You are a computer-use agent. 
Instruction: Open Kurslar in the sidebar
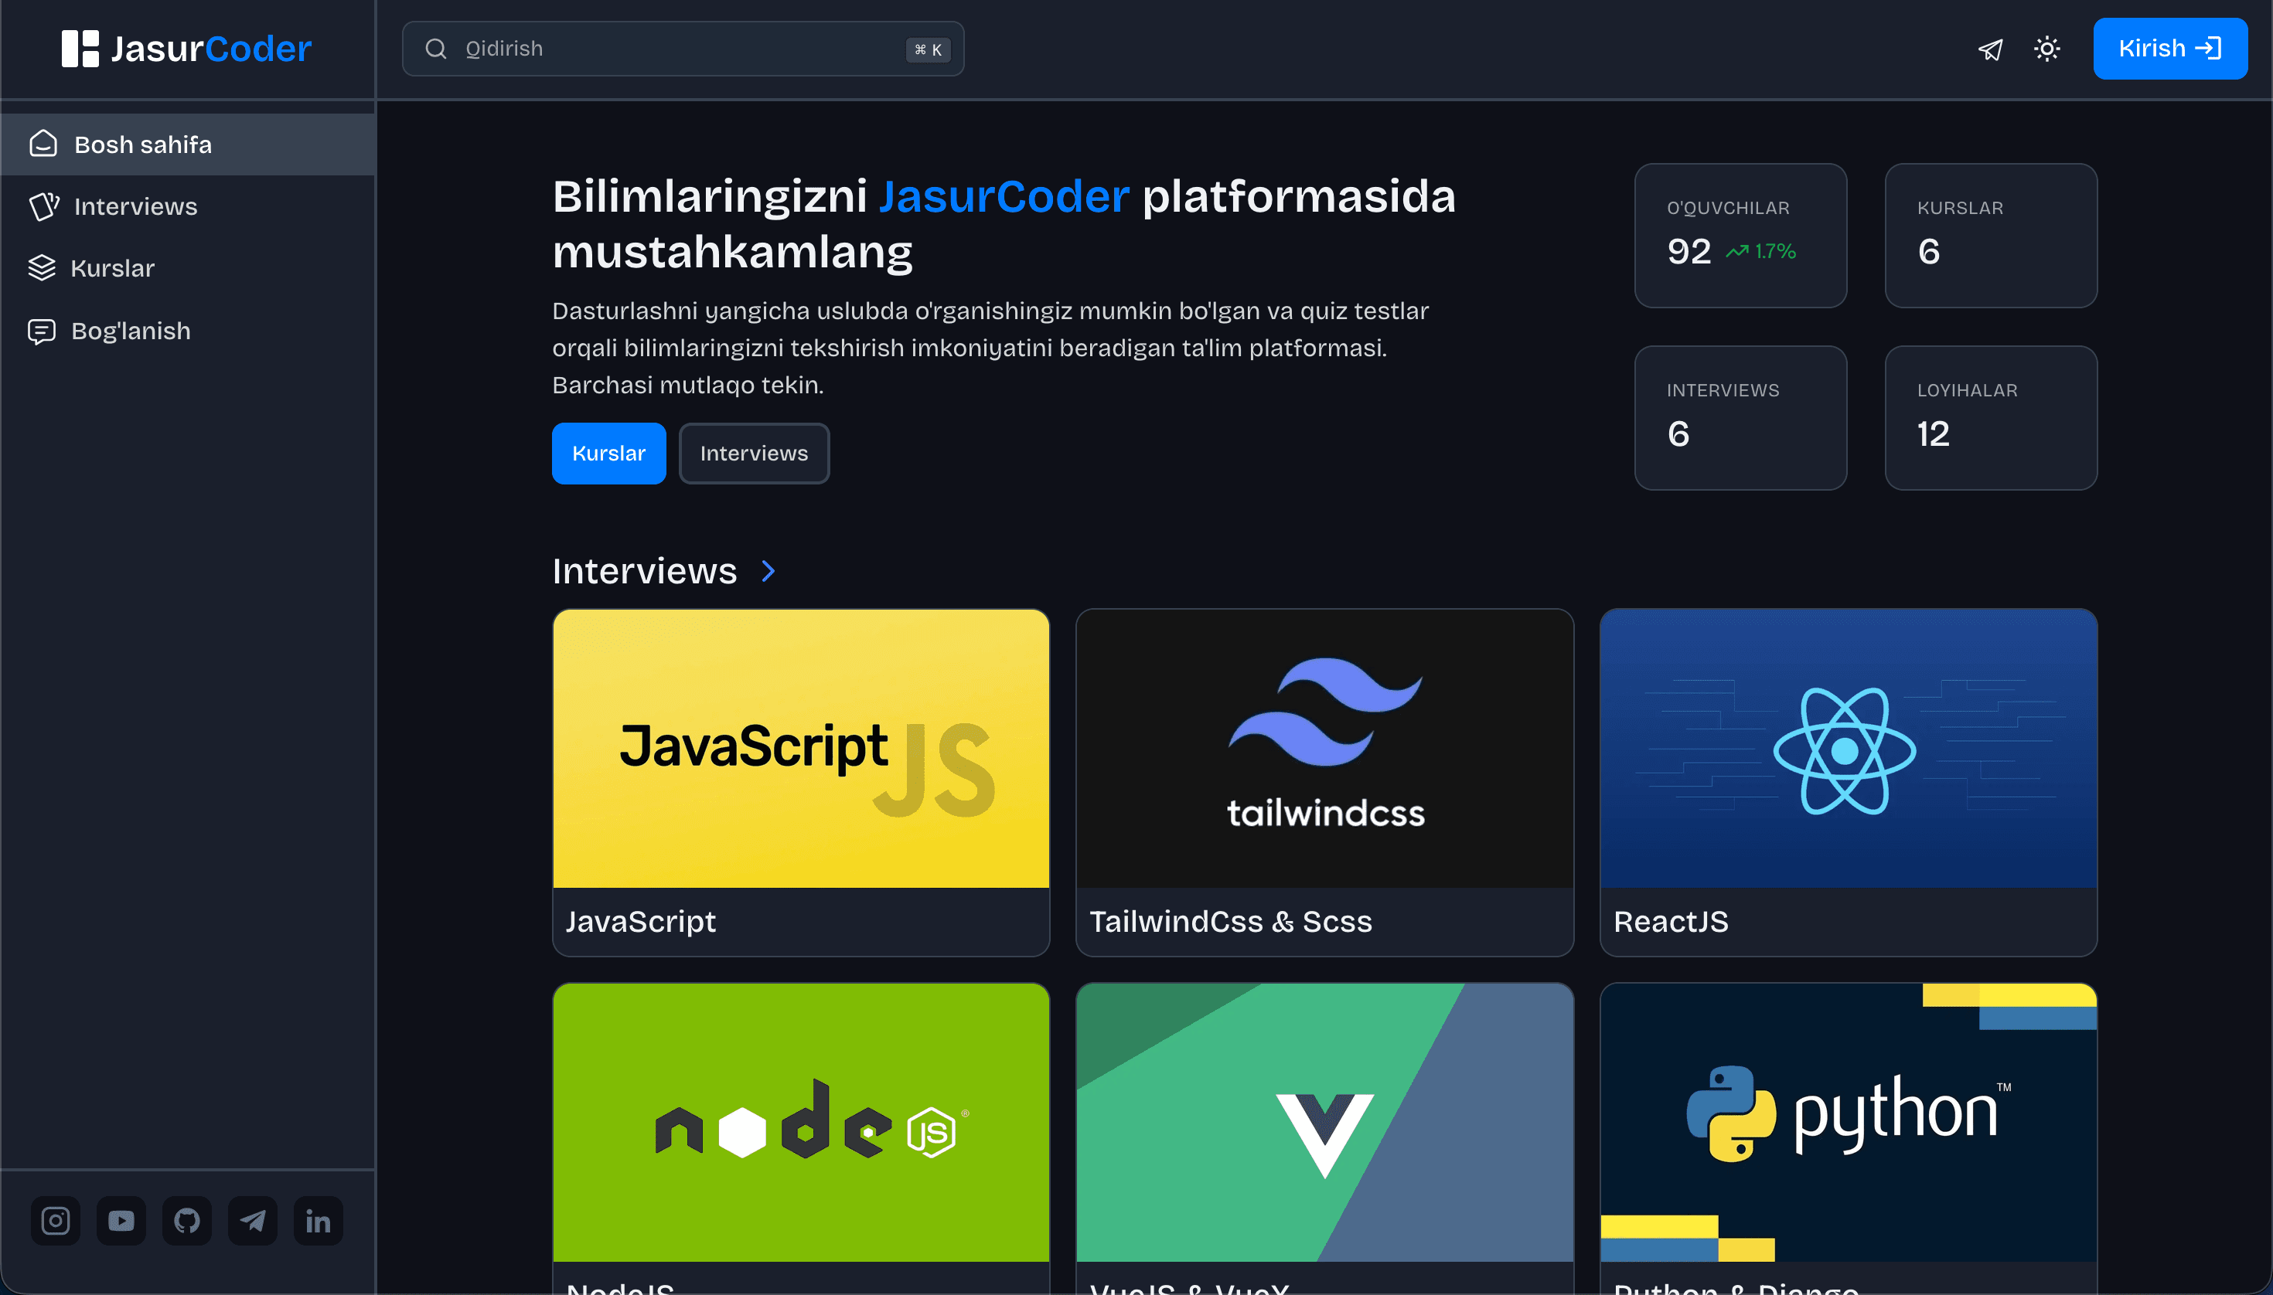pos(188,267)
